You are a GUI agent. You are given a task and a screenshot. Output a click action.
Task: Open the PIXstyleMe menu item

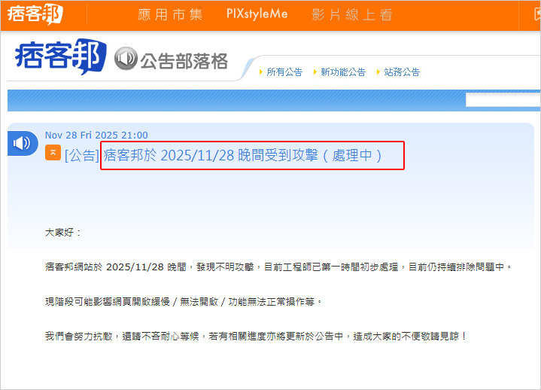[x=257, y=14]
